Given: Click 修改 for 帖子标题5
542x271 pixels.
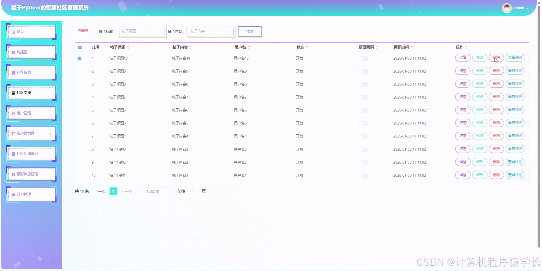Looking at the screenshot, I should click(480, 123).
